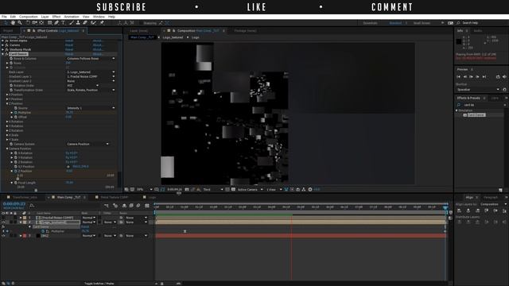Screen dimensions: 509x286
Task: Hide the Logo_textured layer
Action: [3, 222]
